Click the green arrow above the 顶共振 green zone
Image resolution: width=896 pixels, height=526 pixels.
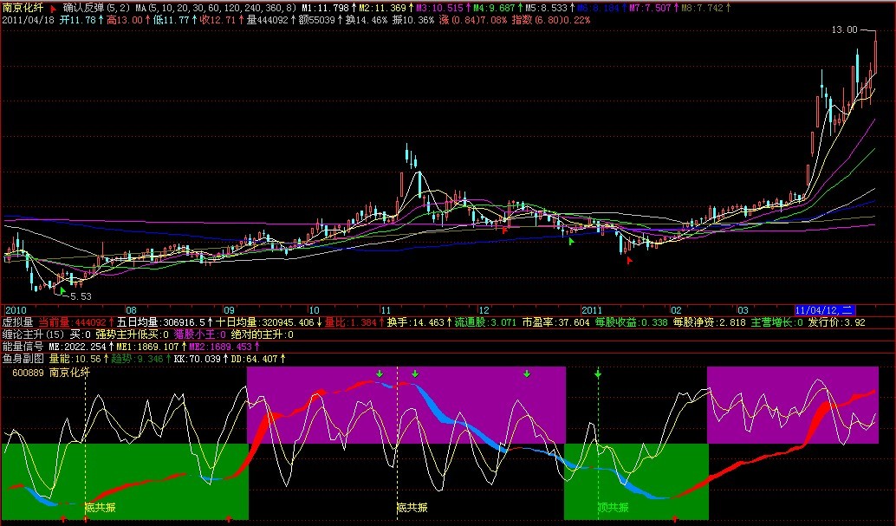tap(596, 374)
